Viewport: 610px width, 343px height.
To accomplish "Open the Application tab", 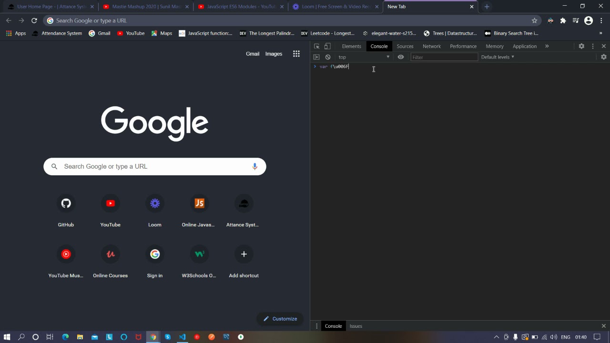I will pos(525,46).
